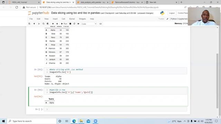Viewport: 221px width, 124px height.
Task: Cut the selected cells with the scissors icon
Action: (x=39, y=24)
